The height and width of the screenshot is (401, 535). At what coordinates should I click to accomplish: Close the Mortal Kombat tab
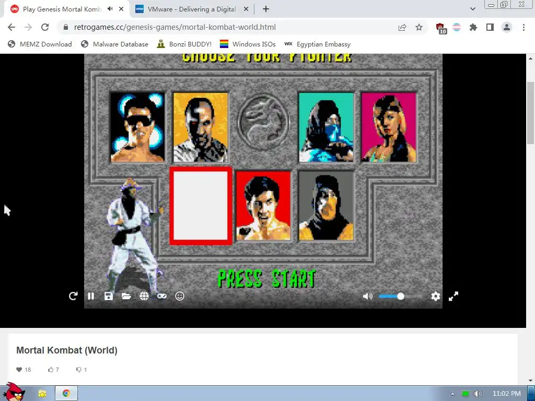(x=121, y=9)
